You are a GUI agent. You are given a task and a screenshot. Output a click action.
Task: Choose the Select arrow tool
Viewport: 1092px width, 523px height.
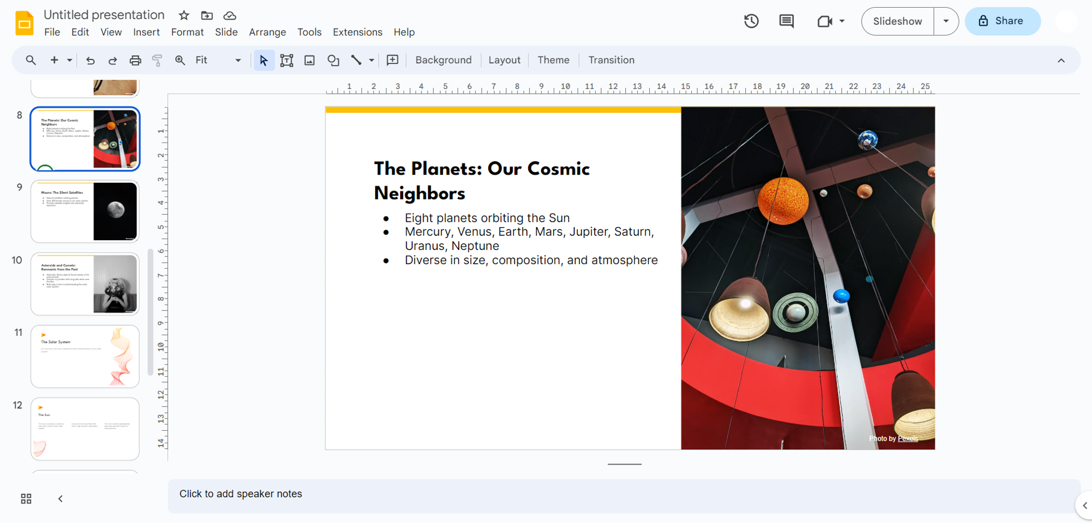tap(264, 60)
